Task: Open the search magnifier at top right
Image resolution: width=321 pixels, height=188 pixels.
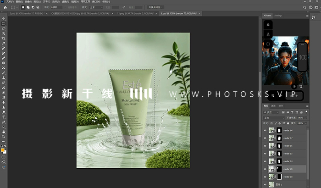Action: (304, 7)
